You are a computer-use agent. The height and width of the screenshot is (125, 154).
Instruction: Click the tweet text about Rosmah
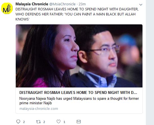click(x=77, y=14)
